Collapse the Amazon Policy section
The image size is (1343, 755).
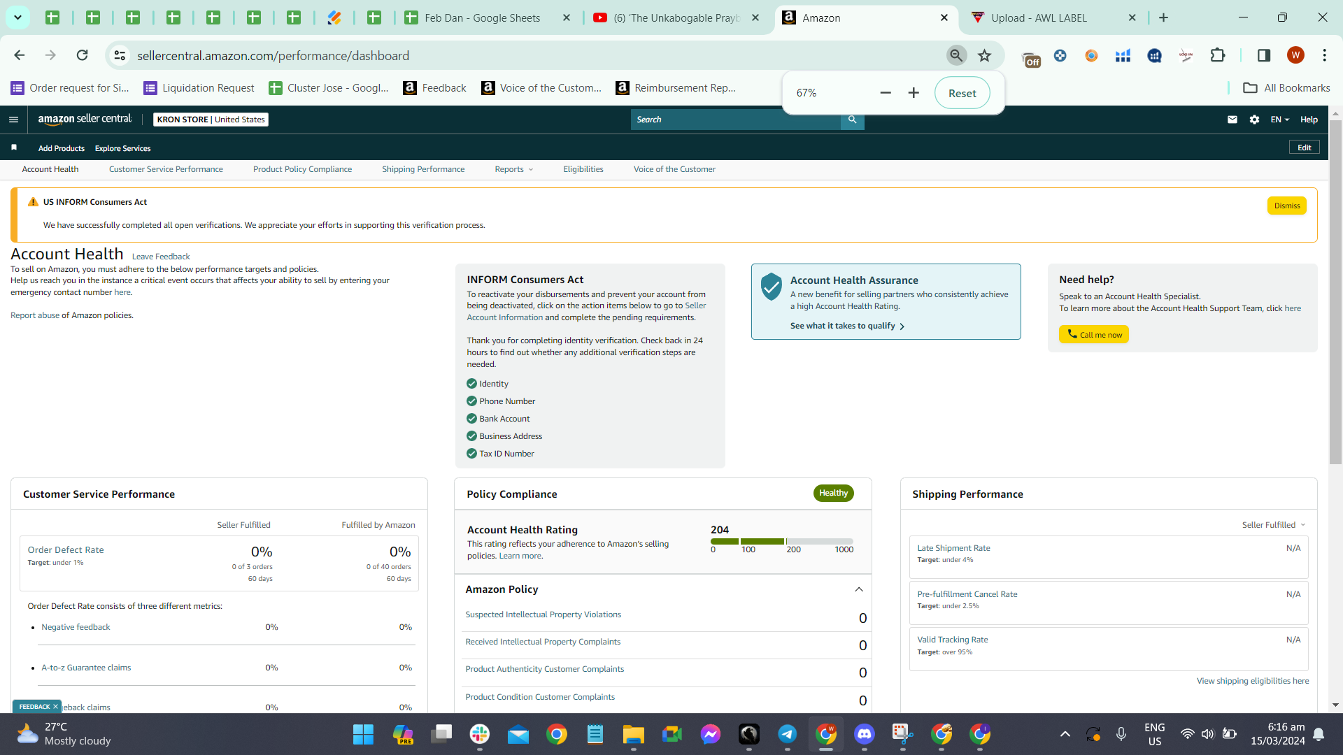click(x=859, y=589)
